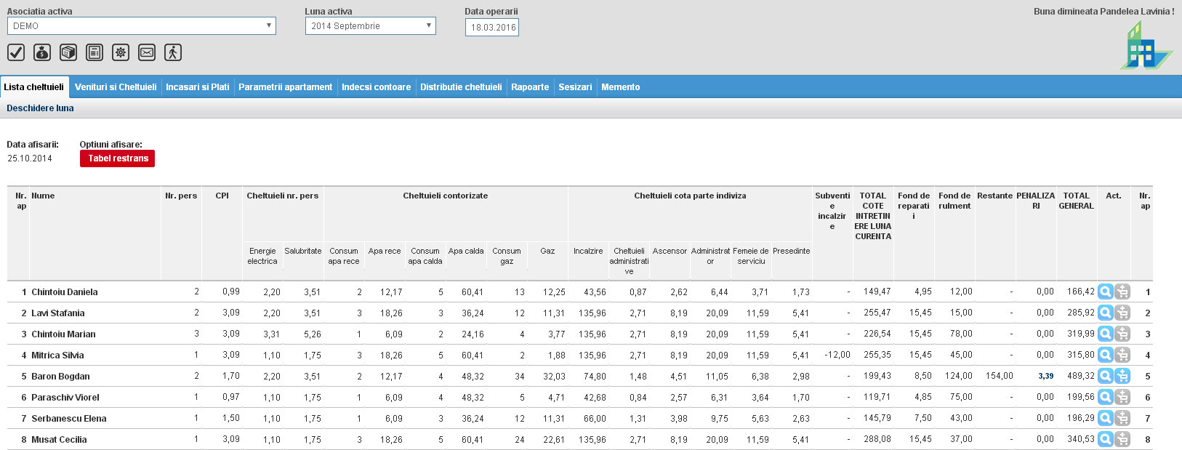Click the checkmark icon in the toolbar
Screen dimensions: 1182x450
[16, 52]
